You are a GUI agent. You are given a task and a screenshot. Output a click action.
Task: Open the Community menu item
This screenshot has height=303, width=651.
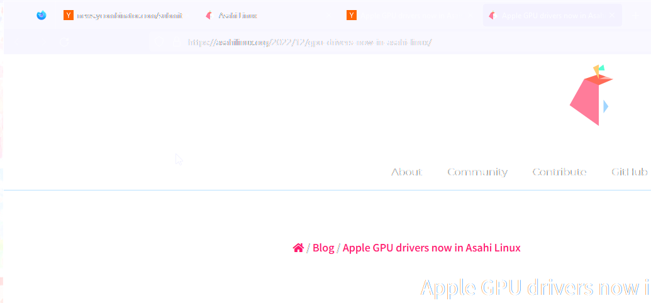tap(477, 172)
